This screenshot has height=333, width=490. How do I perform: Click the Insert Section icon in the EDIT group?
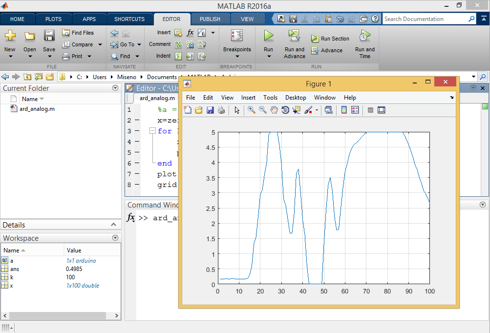(178, 33)
